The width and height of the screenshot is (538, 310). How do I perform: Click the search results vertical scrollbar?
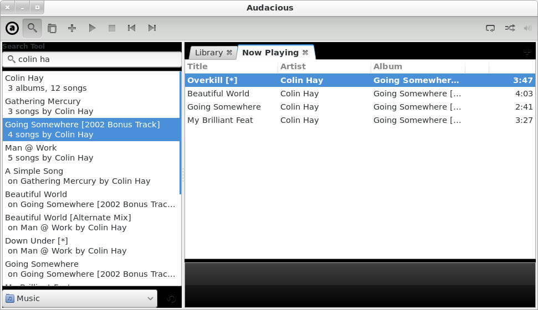(181, 133)
